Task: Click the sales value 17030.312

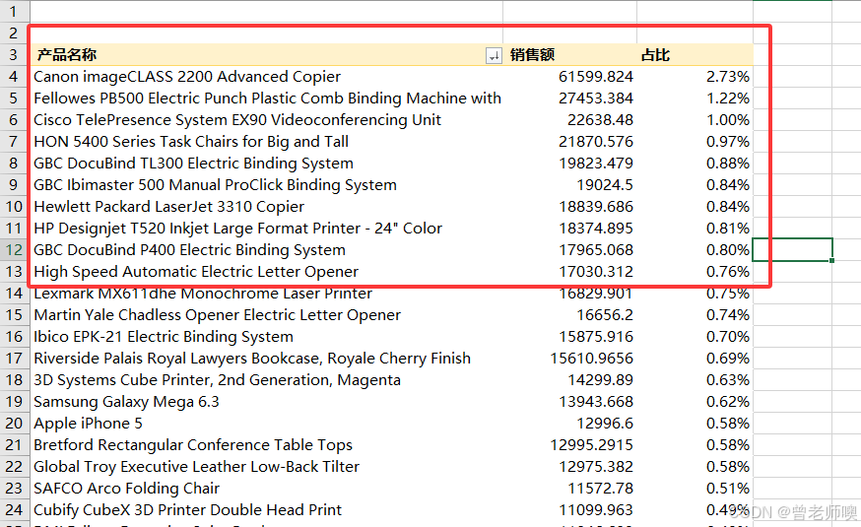Action: [570, 272]
